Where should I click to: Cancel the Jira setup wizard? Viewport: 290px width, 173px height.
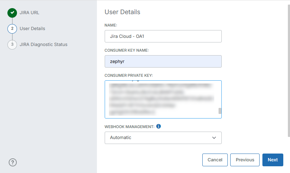tap(215, 160)
